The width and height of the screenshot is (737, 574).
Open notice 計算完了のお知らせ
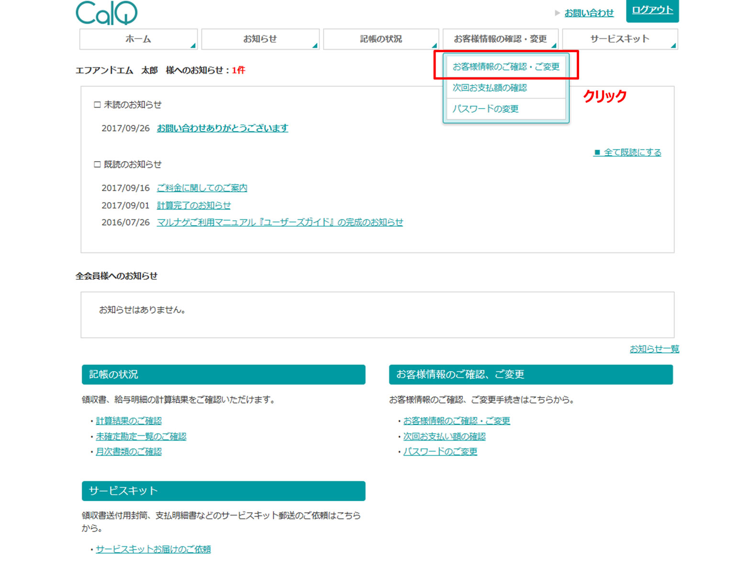tap(194, 205)
